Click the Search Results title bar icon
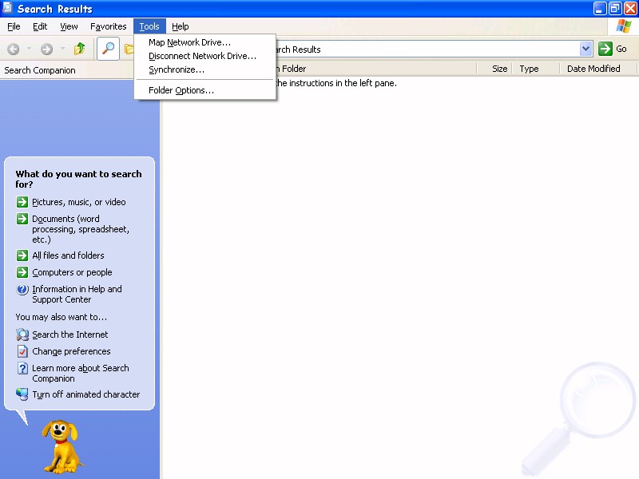 [8, 8]
